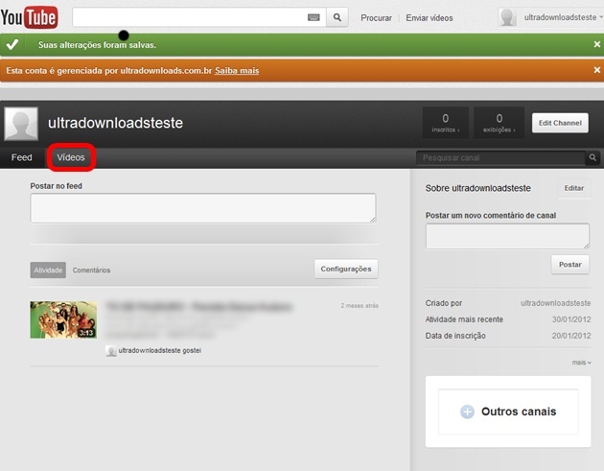Open the on-screen keyboard icon in search box
The image size is (604, 471).
click(314, 17)
